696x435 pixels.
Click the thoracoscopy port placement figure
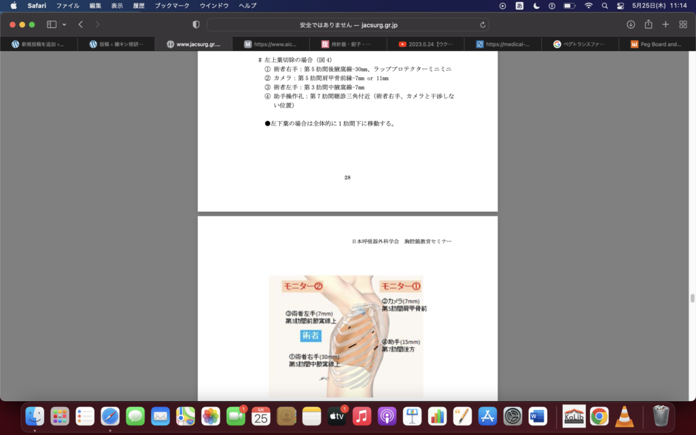pos(346,336)
